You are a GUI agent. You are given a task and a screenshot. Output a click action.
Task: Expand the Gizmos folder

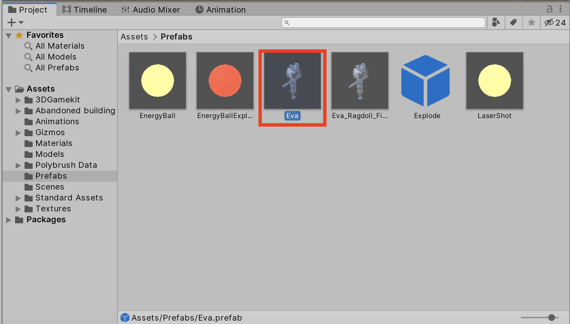pyautogui.click(x=18, y=133)
